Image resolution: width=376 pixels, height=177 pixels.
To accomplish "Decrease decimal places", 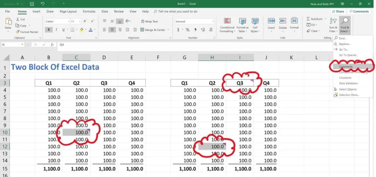I will tap(210, 30).
